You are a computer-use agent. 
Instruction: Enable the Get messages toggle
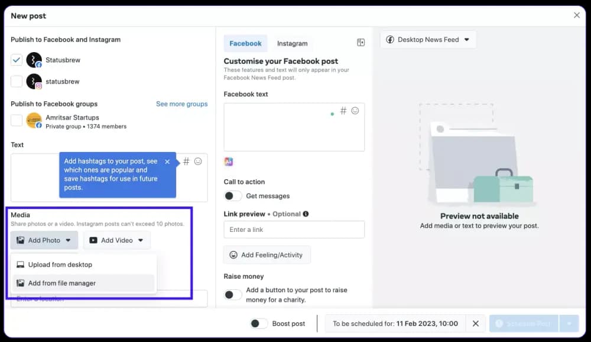click(233, 196)
